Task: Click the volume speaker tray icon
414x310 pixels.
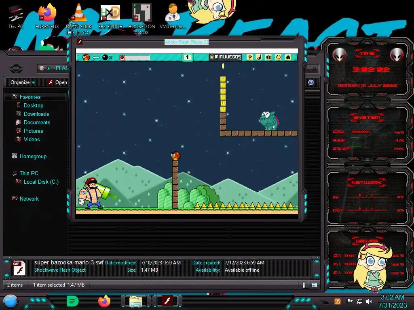Action: [x=369, y=301]
